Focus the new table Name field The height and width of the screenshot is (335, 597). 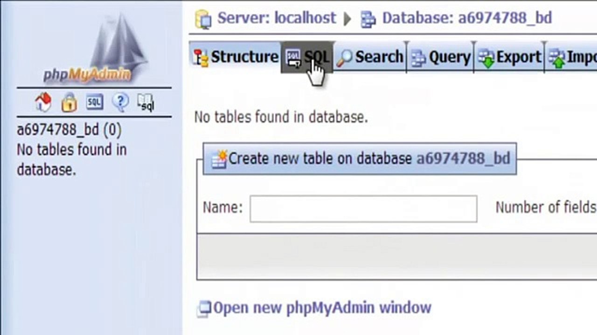tap(363, 208)
